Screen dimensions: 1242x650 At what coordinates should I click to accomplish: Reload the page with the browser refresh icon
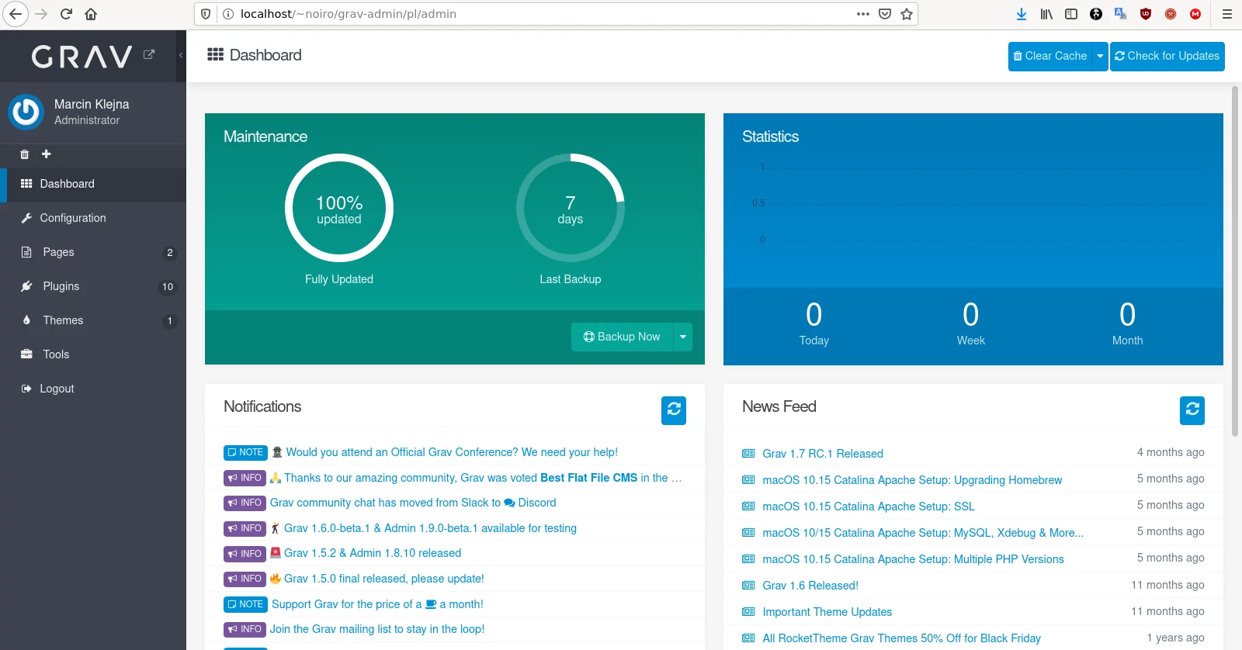(x=66, y=14)
